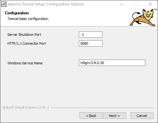Image resolution: width=158 pixels, height=123 pixels.
Task: Click the Windows Service Name label
Action: (x=25, y=63)
